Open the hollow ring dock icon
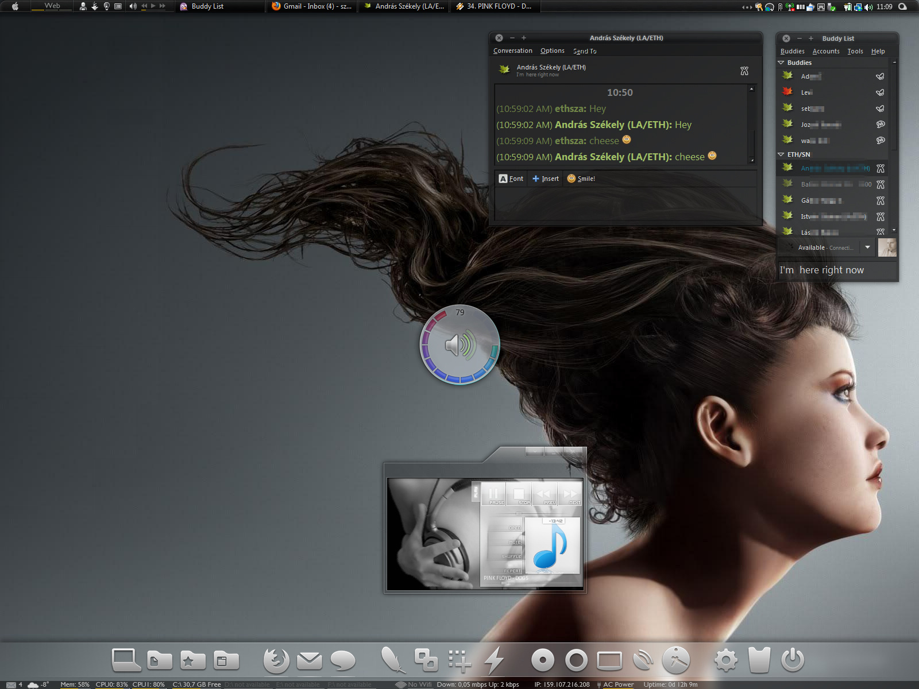Viewport: 919px width, 689px height. pos(576,660)
